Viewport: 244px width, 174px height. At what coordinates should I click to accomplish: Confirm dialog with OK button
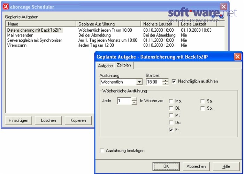[x=166, y=166]
